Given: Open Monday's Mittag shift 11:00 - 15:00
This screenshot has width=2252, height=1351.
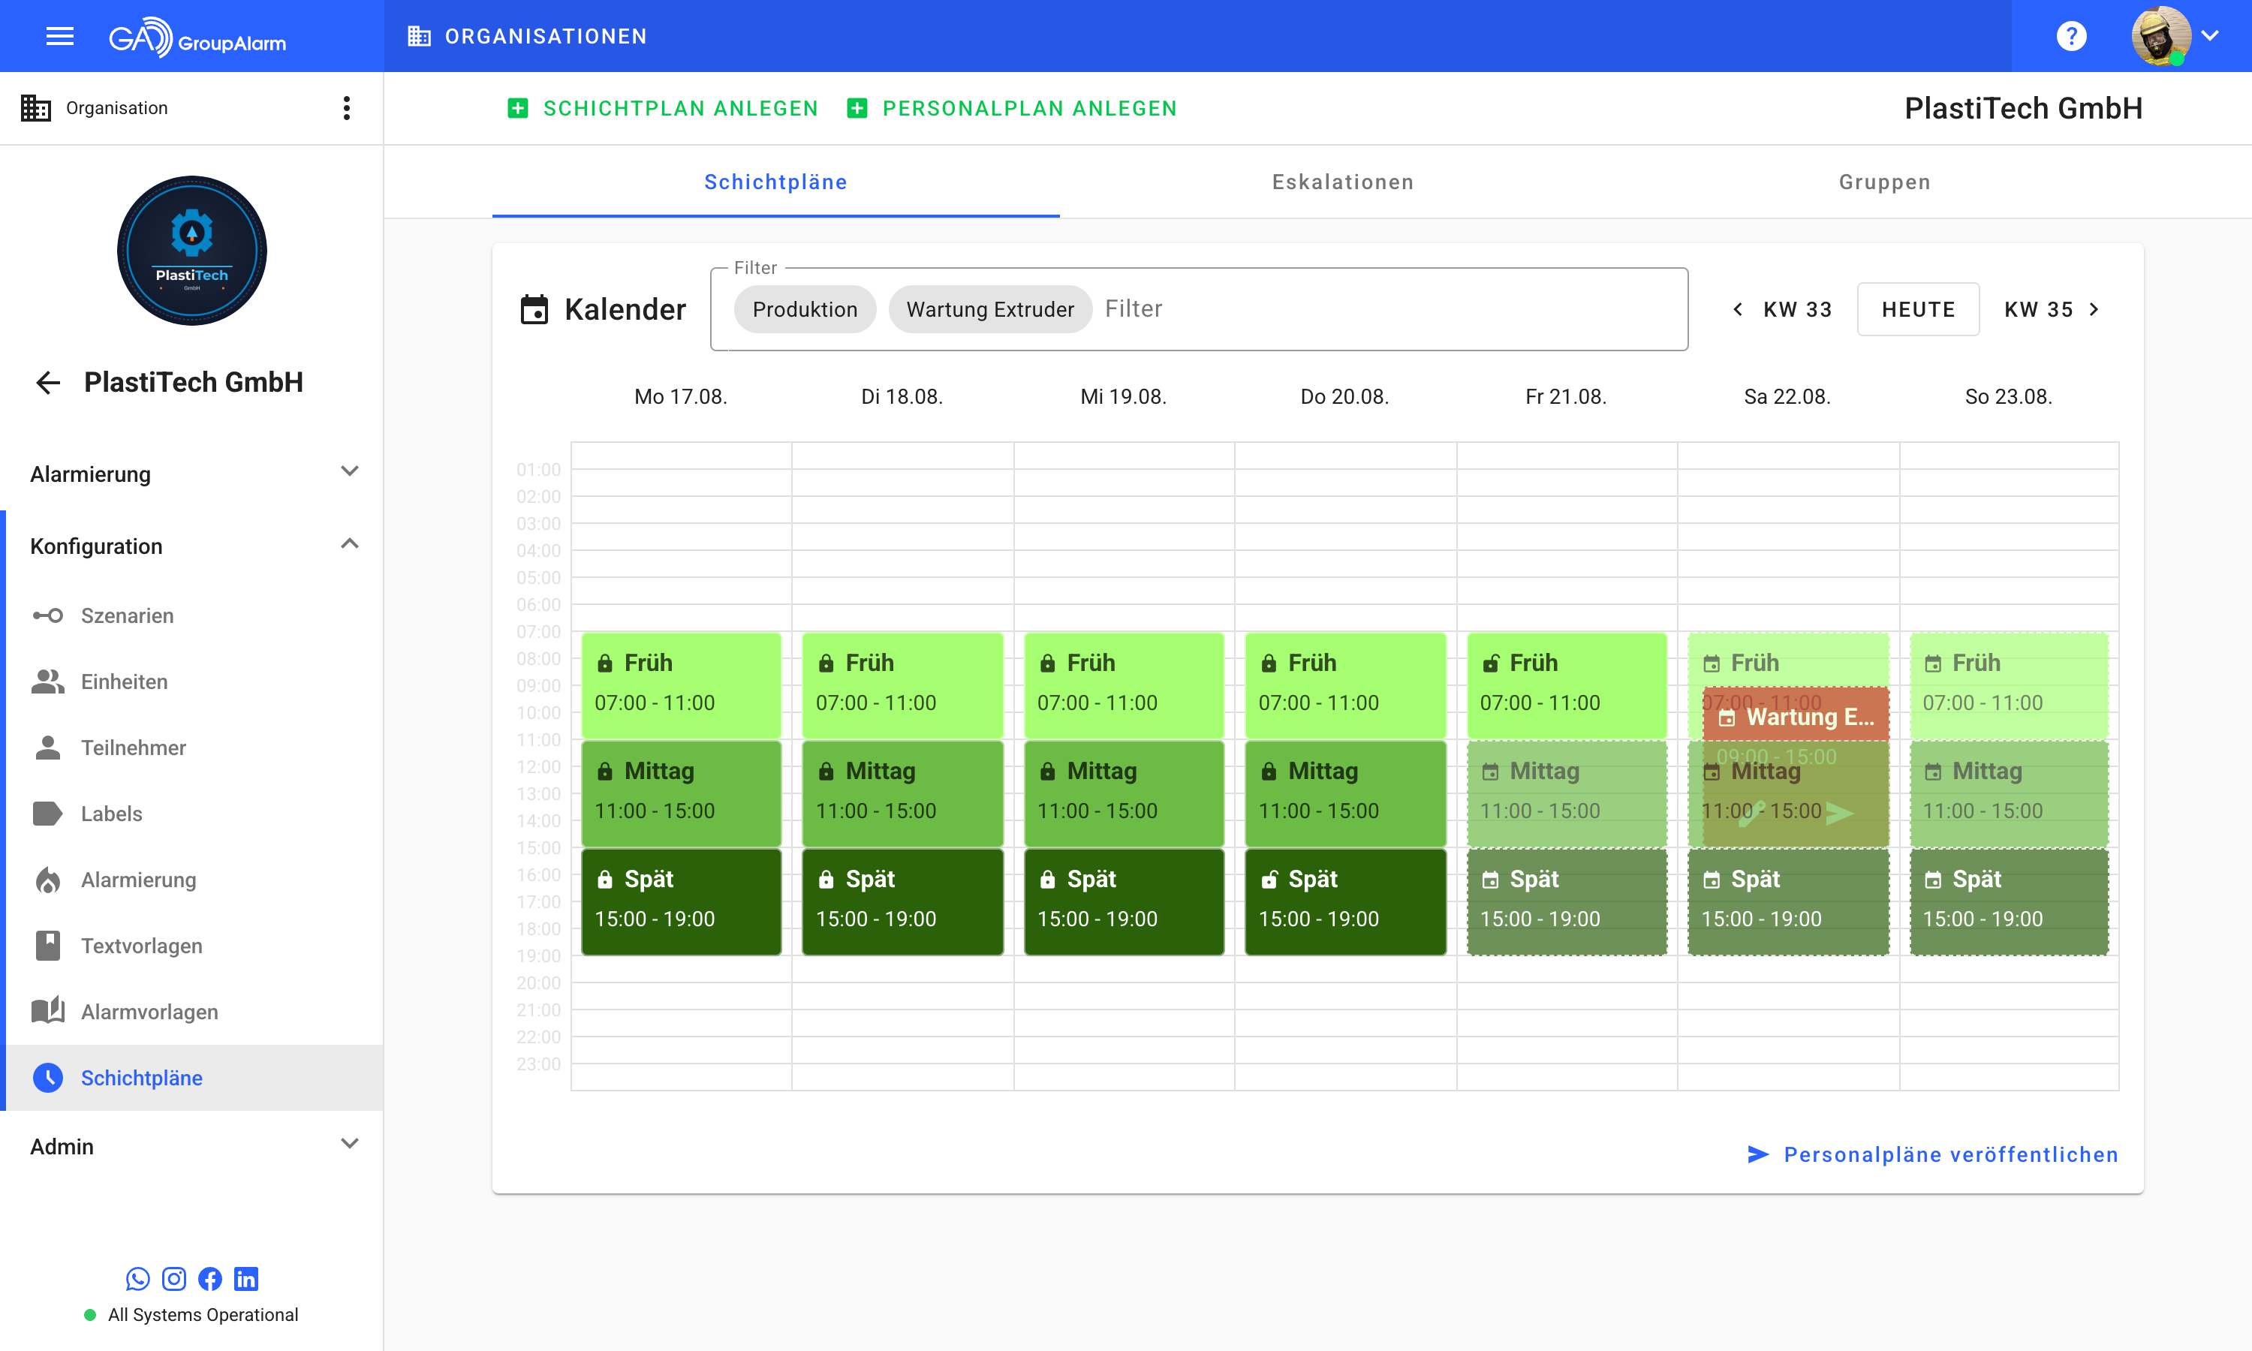Looking at the screenshot, I should click(x=681, y=793).
